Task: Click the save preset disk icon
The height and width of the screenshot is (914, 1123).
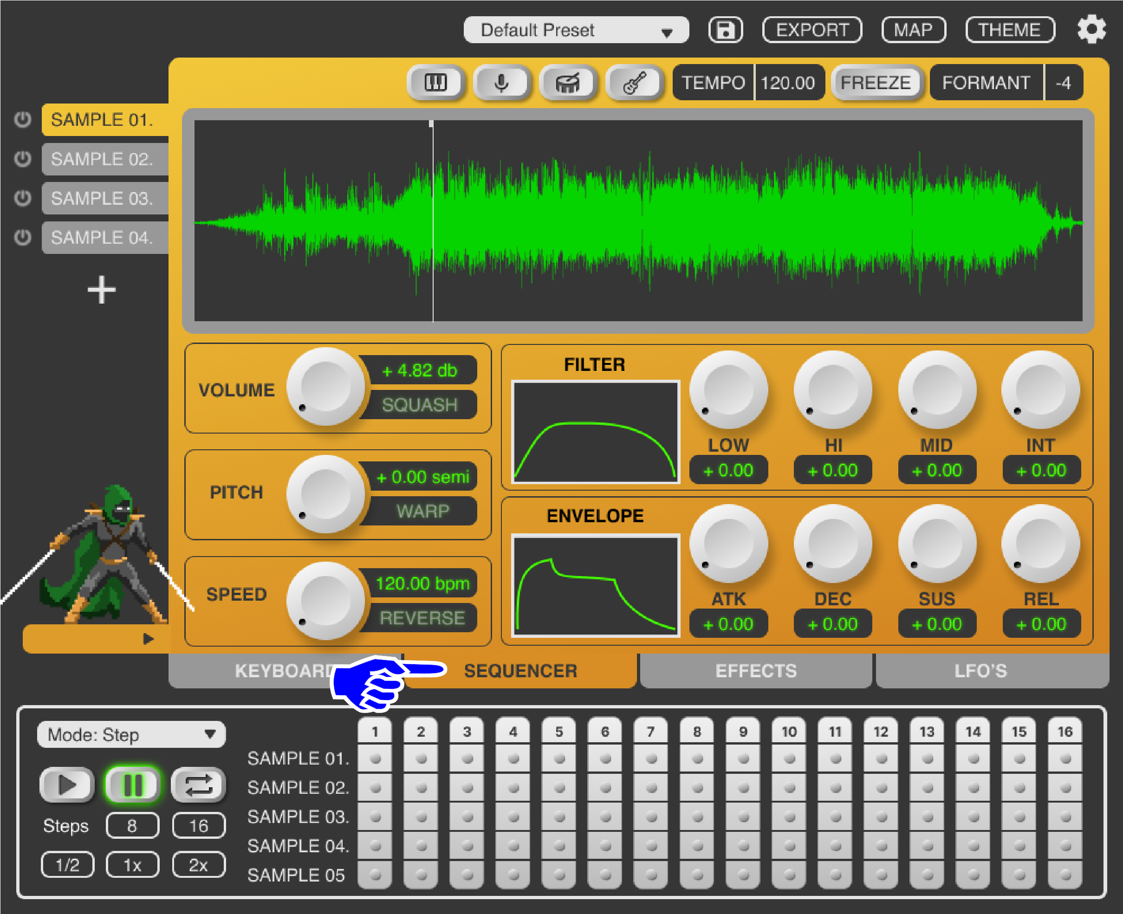Action: 725,30
